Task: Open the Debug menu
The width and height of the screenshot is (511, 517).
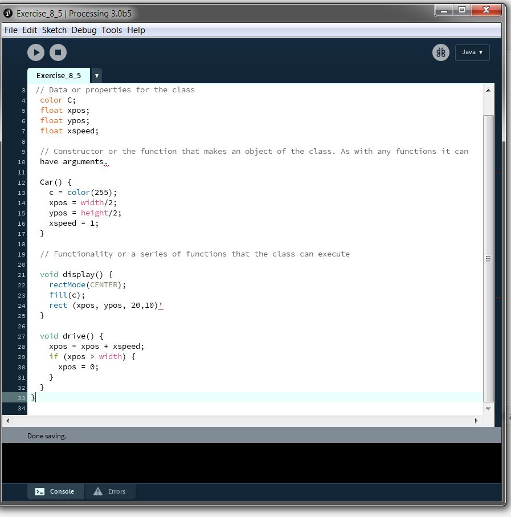Action: [84, 30]
